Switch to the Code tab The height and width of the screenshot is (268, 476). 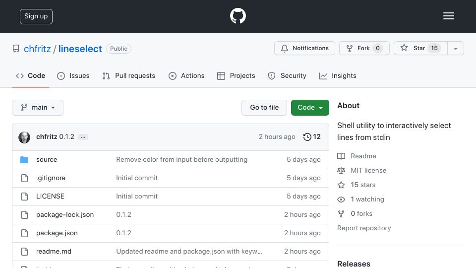(30, 75)
